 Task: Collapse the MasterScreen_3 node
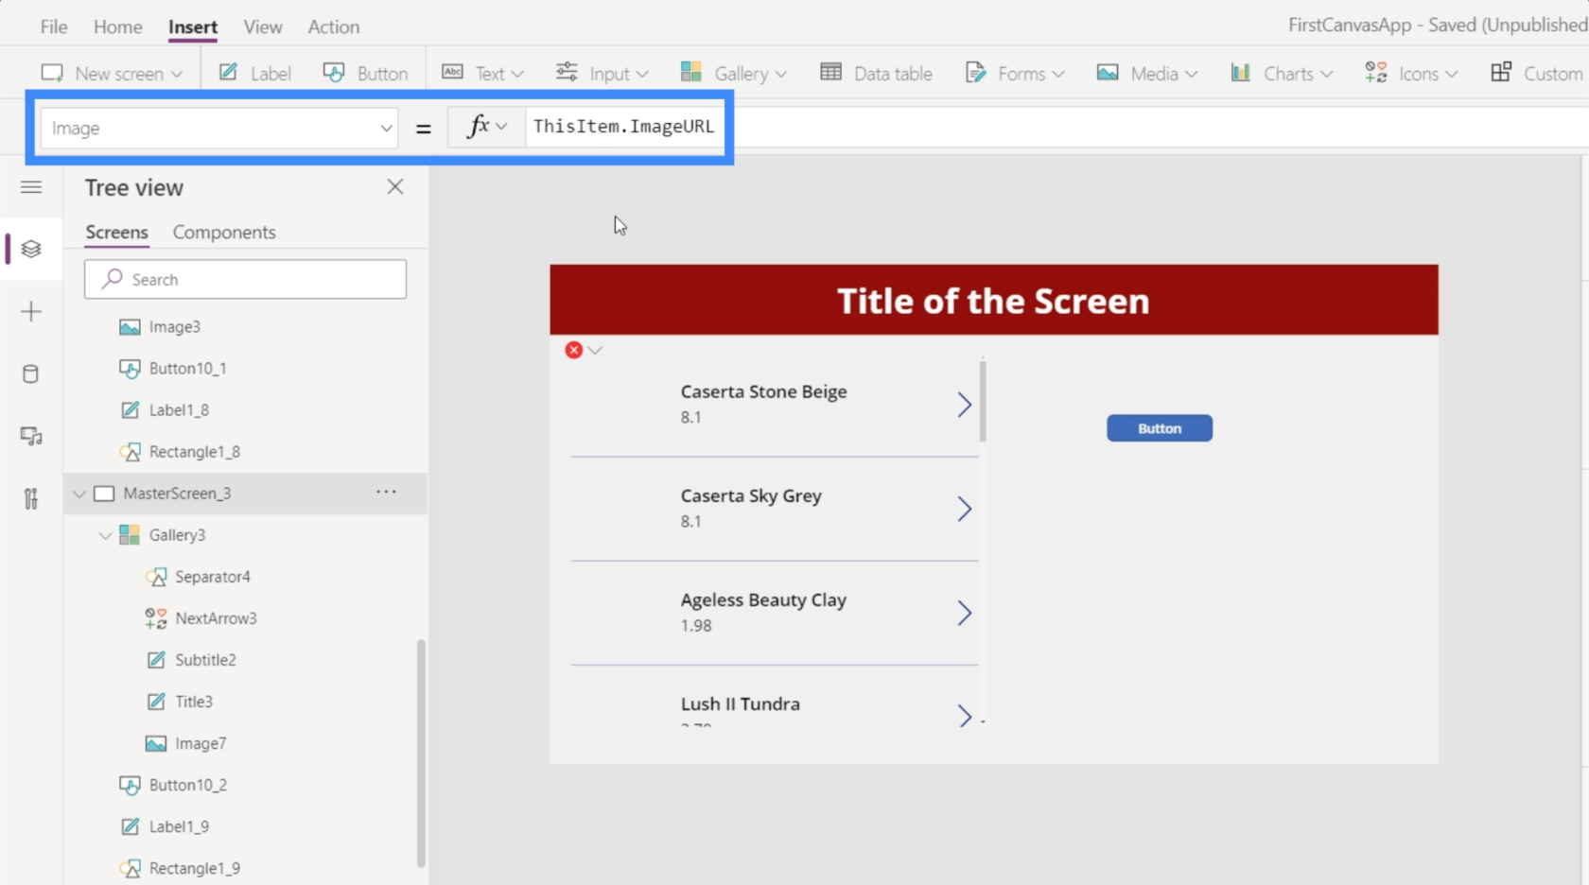[79, 494]
